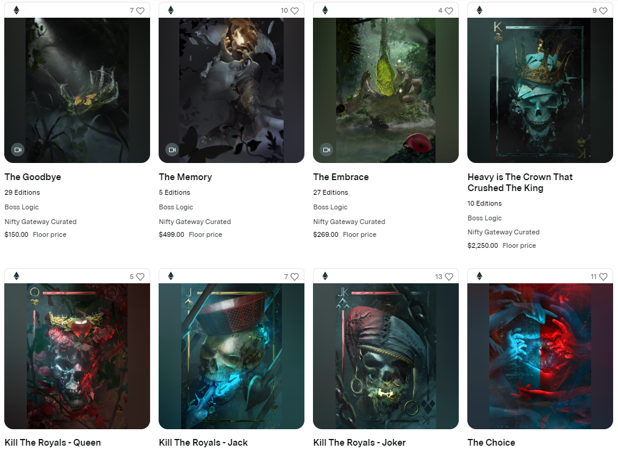
Task: Open Heavy is The Crown That Crushed The King
Action: tap(520, 183)
